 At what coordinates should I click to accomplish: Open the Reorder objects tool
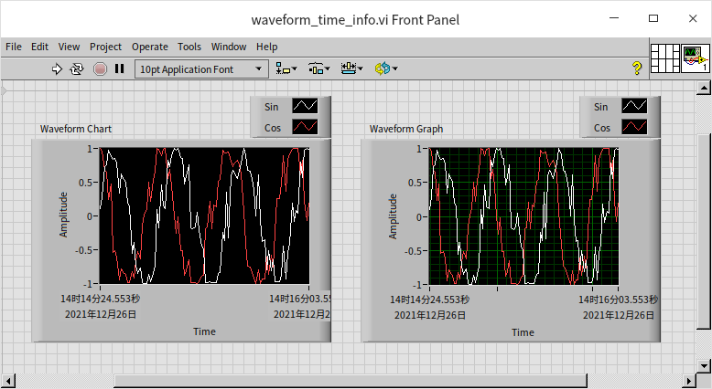click(x=386, y=68)
